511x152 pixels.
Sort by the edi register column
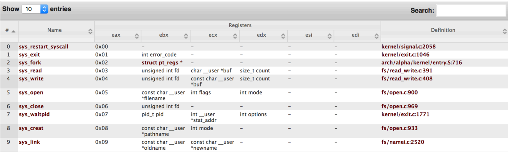357,36
